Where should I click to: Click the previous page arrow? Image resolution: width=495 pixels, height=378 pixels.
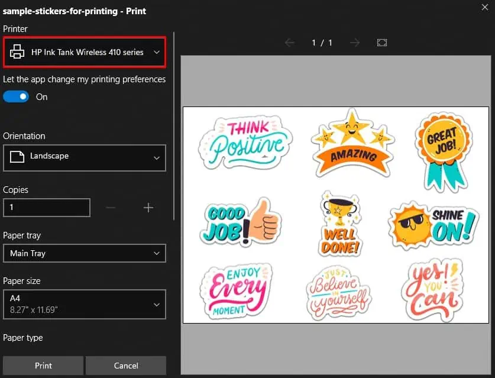[x=289, y=42]
